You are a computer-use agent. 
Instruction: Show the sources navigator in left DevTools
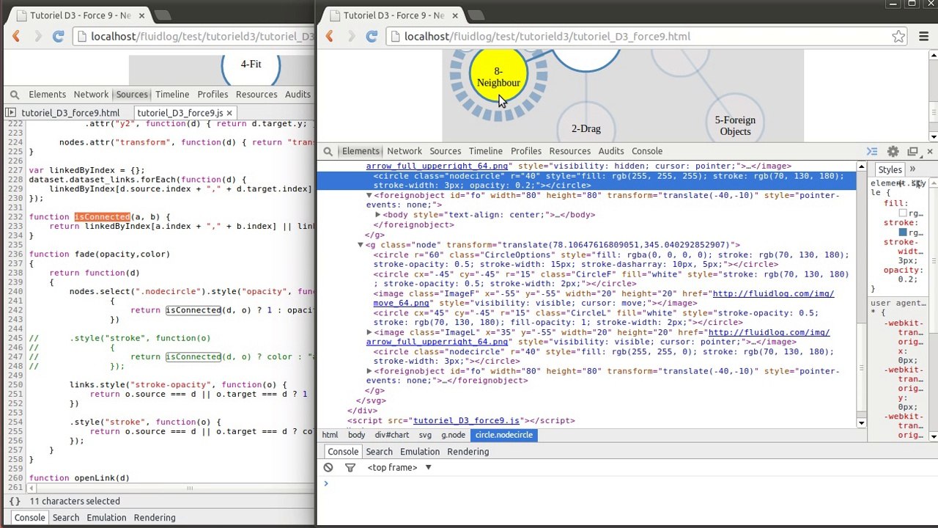(x=10, y=113)
